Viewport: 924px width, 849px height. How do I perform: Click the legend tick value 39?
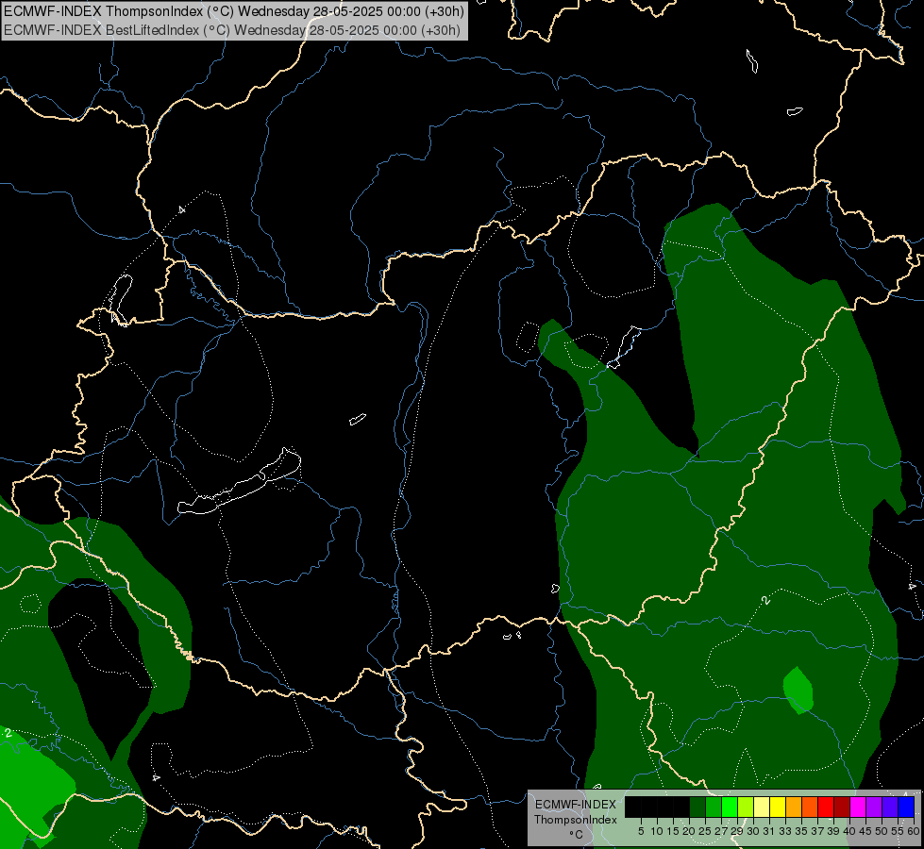(833, 831)
